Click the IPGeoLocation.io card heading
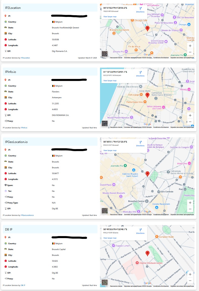Screen dimensions: 199x291 (x=16, y=142)
